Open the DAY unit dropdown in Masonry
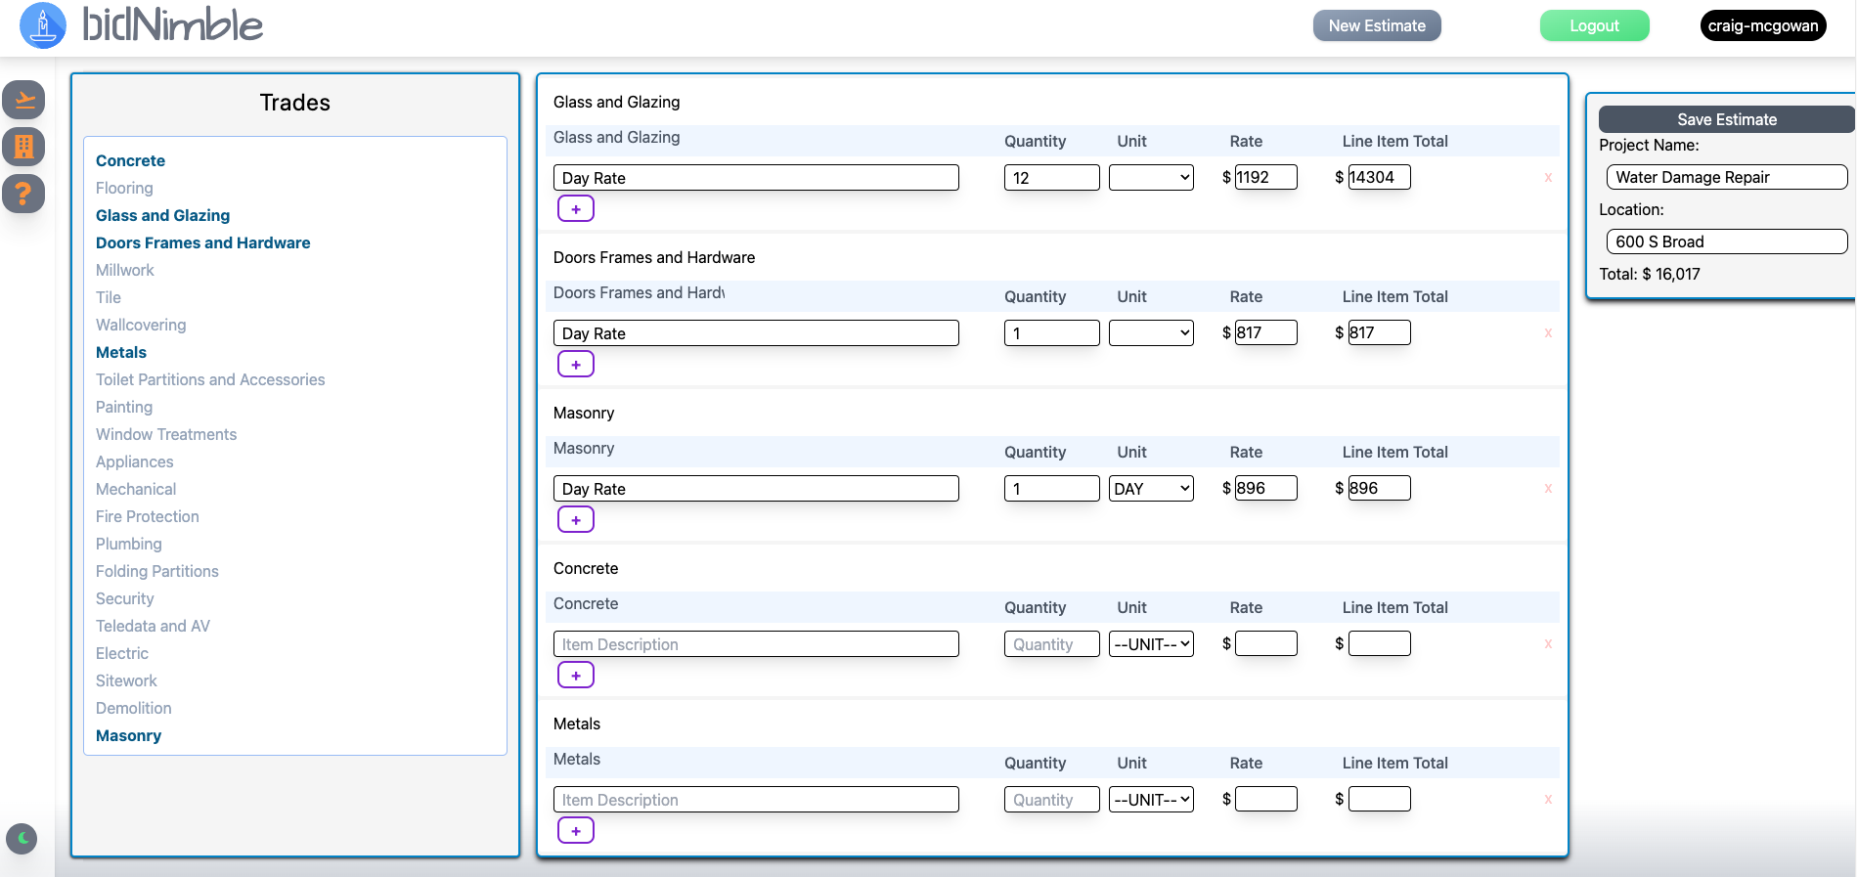The image size is (1857, 877). [1151, 489]
